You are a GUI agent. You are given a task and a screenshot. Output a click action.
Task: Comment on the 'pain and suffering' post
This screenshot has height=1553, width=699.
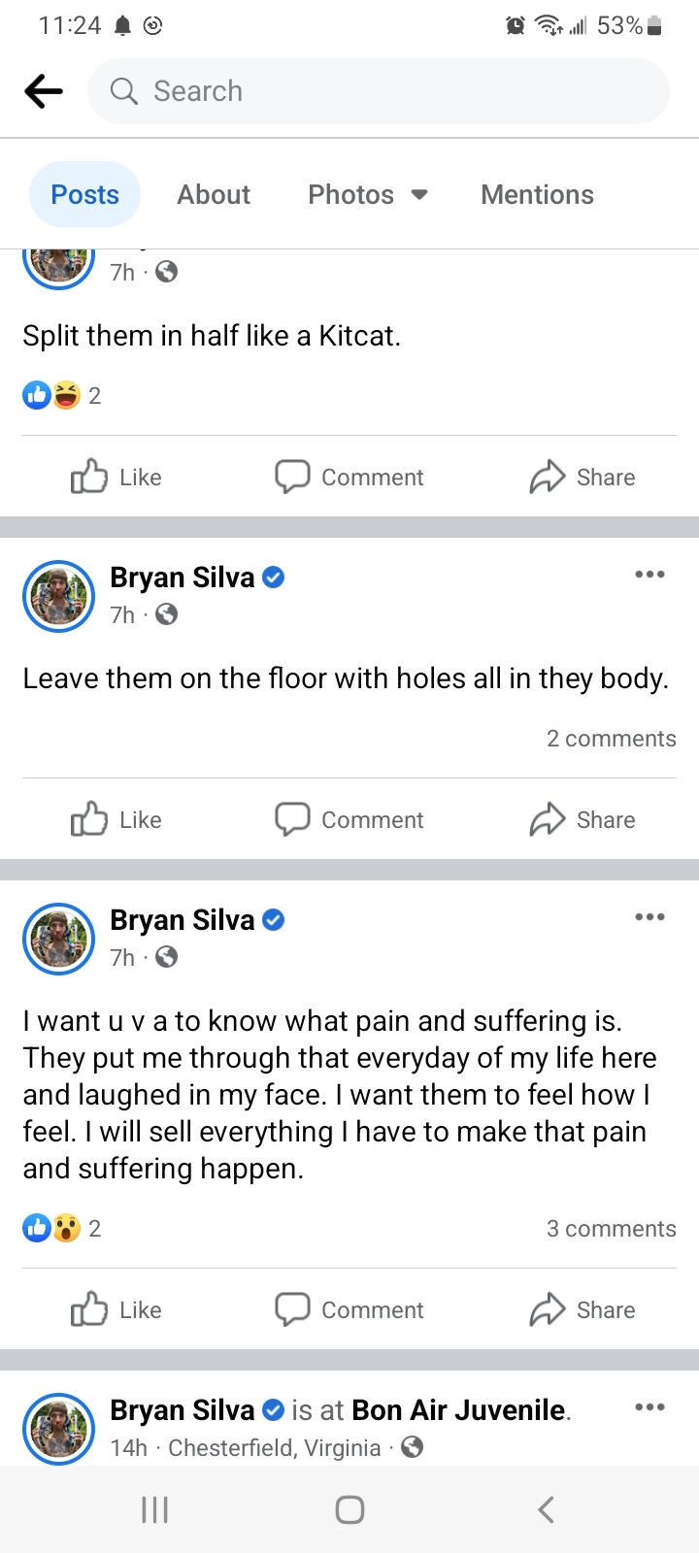(349, 1310)
